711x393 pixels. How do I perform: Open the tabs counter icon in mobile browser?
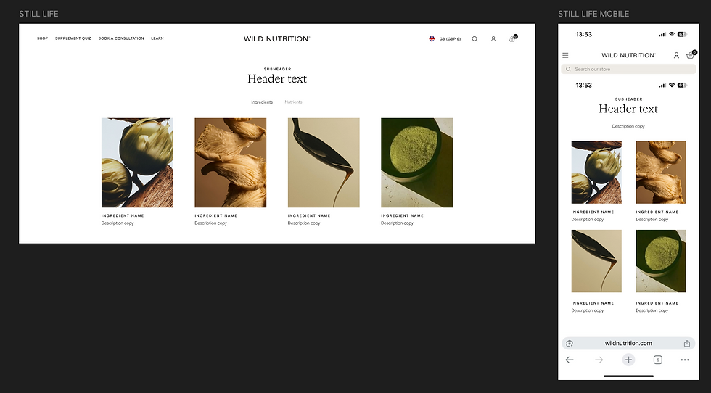coord(658,360)
